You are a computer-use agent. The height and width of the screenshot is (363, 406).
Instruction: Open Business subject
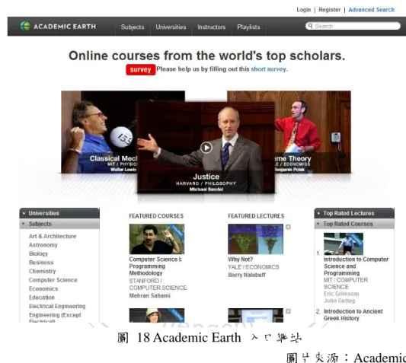tap(41, 263)
